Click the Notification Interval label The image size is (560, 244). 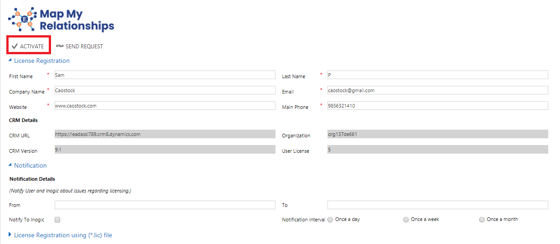(303, 220)
